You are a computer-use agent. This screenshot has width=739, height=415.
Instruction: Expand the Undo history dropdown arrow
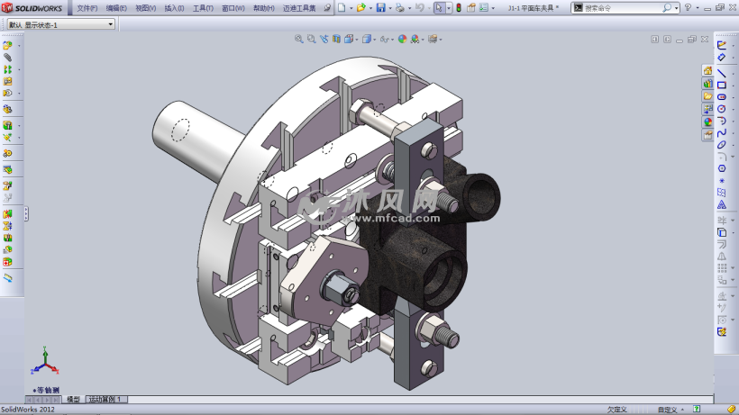[428, 8]
